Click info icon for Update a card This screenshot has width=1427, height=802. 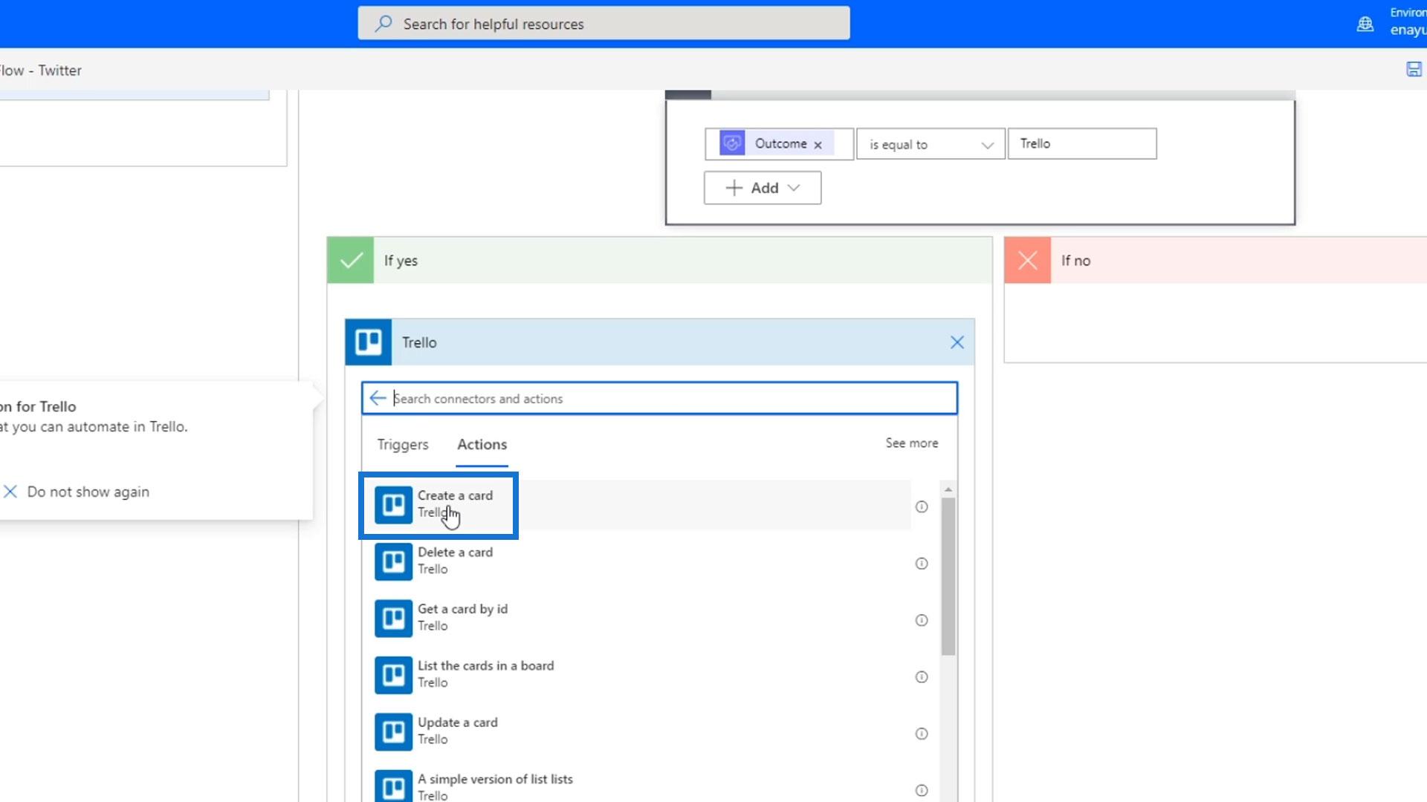coord(922,734)
